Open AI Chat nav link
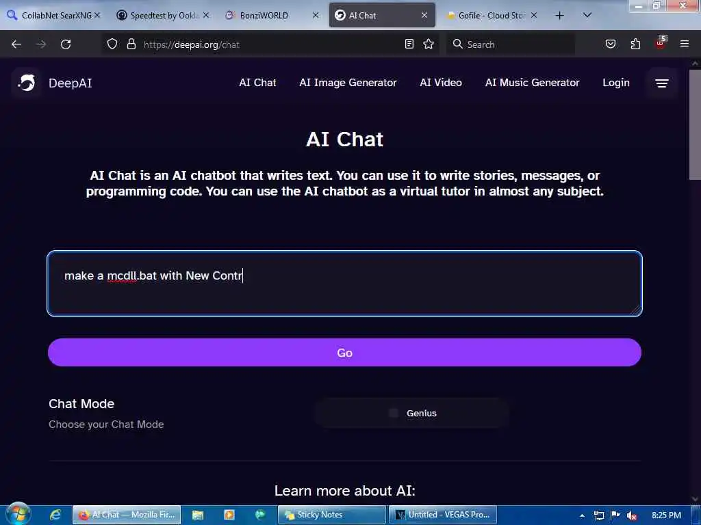The height and width of the screenshot is (525, 701). click(257, 83)
